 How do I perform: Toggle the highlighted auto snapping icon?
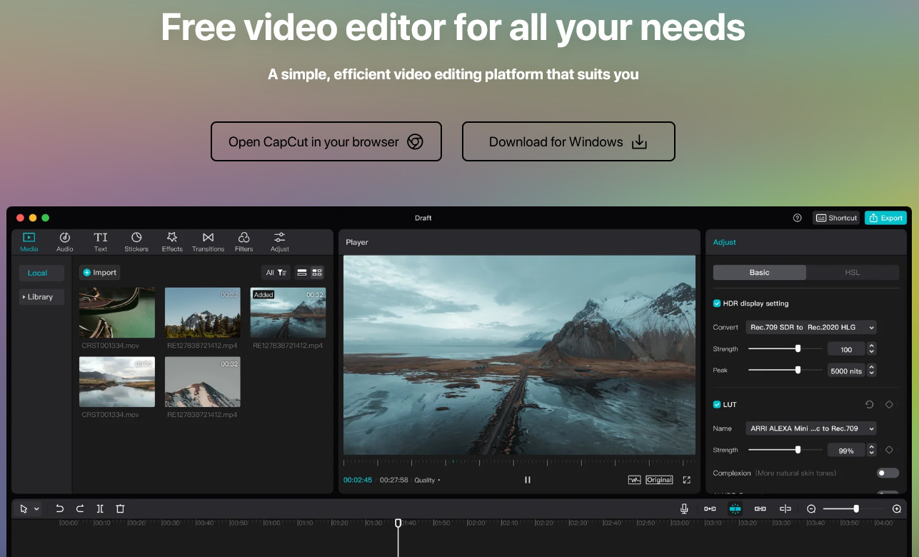(x=735, y=508)
